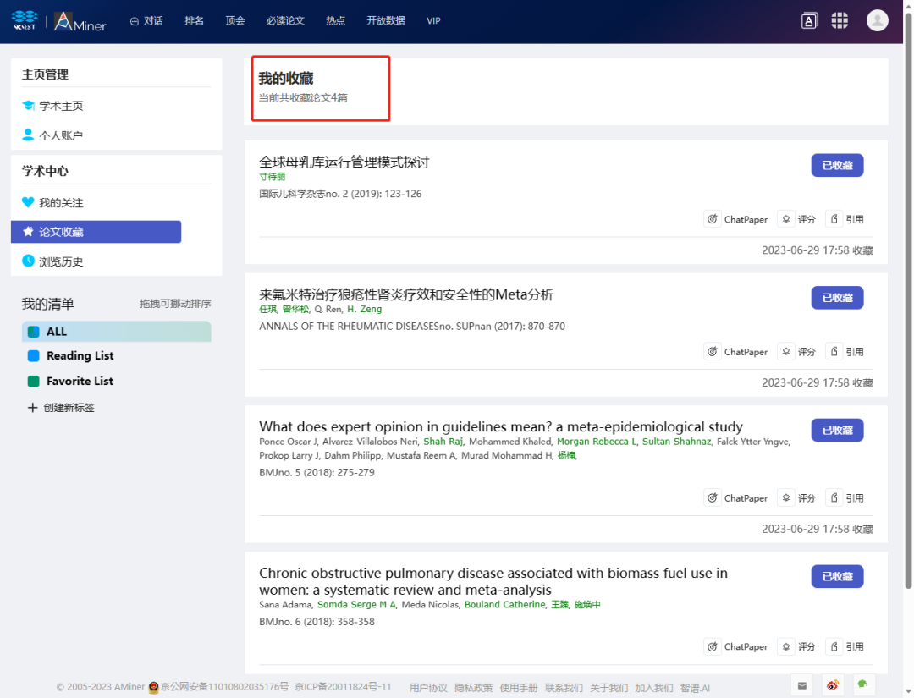Click the WeChat icon in footer

863,685
